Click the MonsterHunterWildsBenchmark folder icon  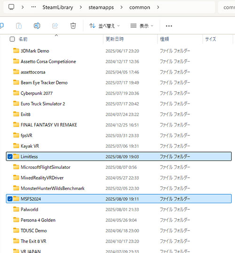(16, 188)
